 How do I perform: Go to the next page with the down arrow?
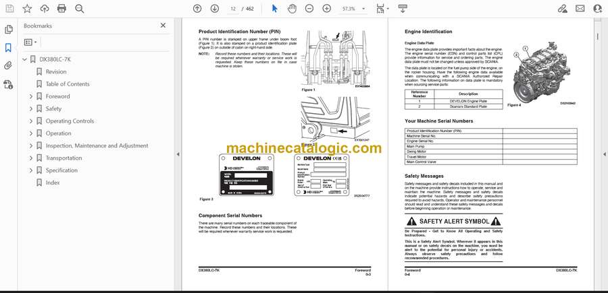[x=214, y=9]
